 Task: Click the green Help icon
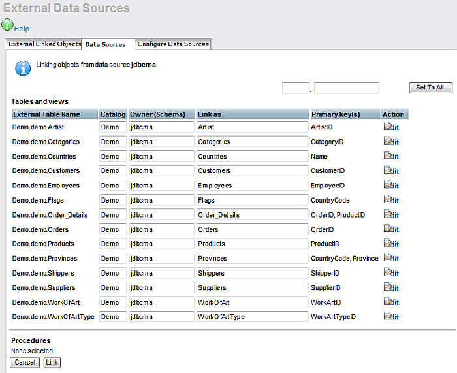[x=7, y=25]
